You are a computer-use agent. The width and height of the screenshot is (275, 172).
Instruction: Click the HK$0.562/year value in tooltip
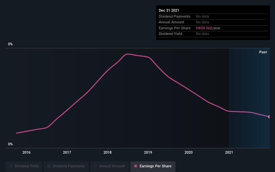(x=208, y=28)
